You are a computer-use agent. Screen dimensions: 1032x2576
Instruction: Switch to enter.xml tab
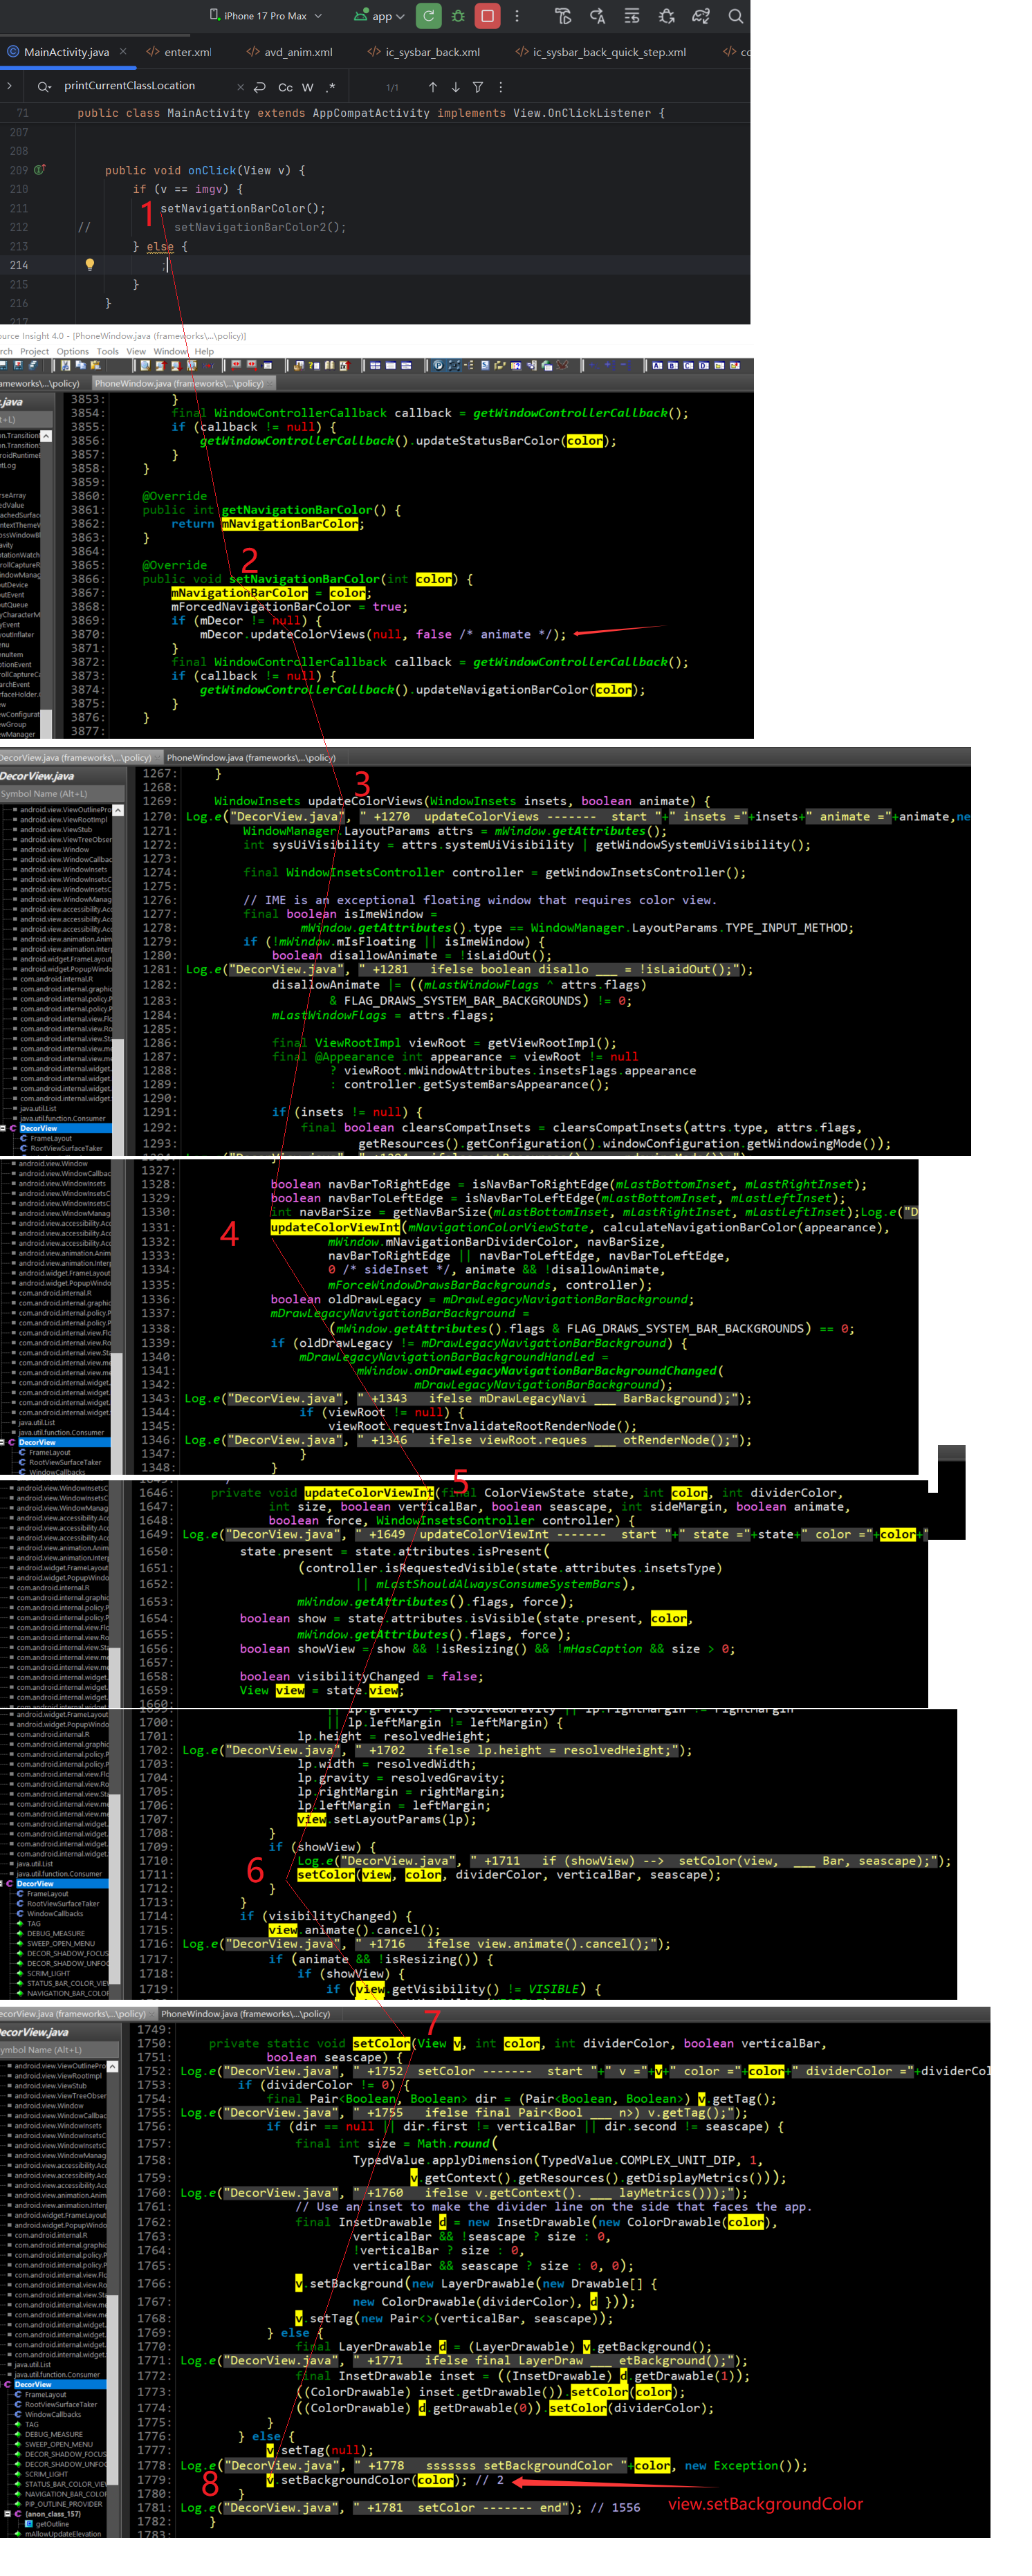point(179,52)
